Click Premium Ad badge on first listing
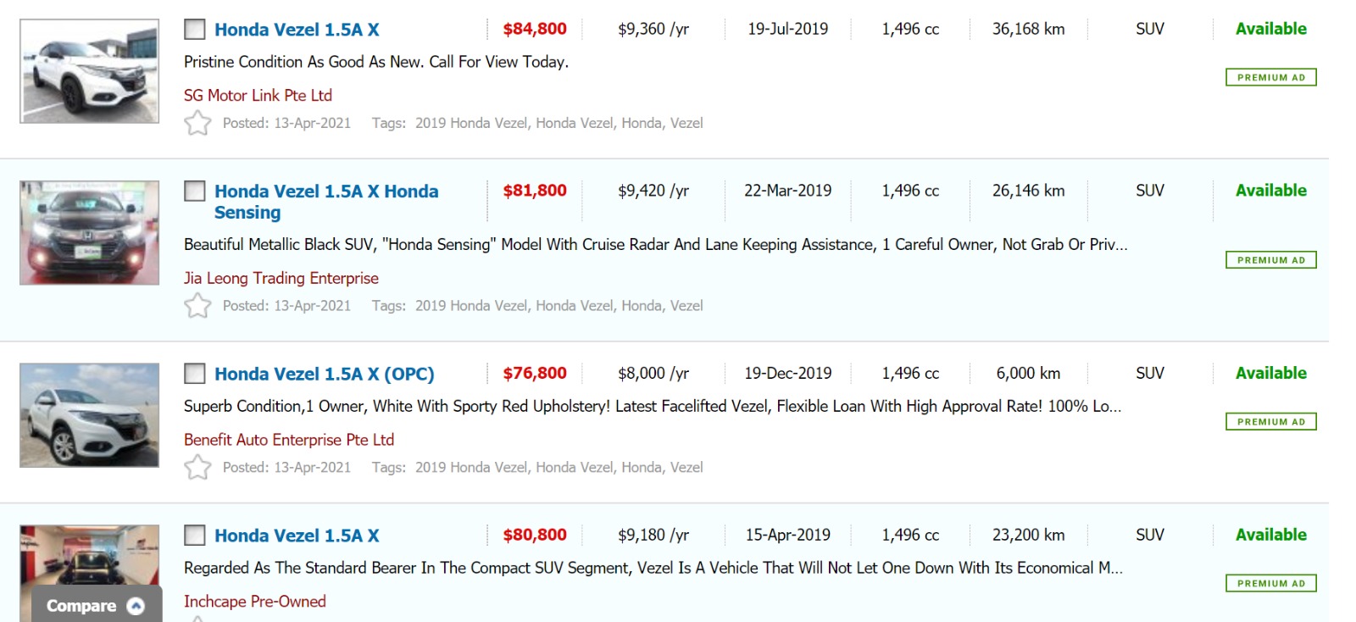 coord(1270,78)
